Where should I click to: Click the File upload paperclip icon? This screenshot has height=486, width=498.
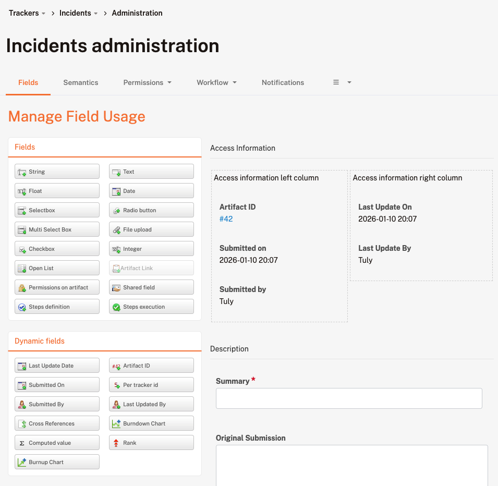point(116,230)
